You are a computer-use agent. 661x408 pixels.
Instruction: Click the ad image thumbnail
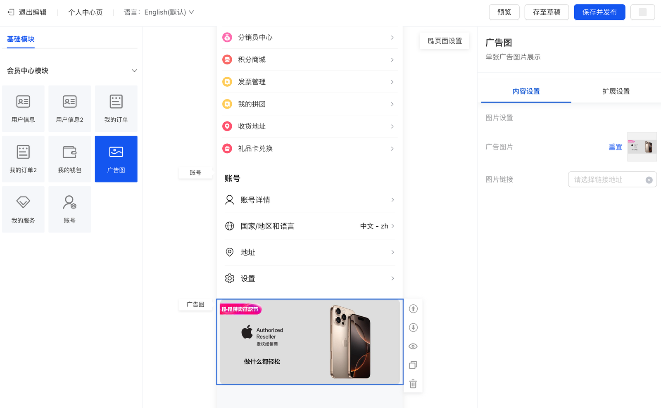pyautogui.click(x=642, y=147)
